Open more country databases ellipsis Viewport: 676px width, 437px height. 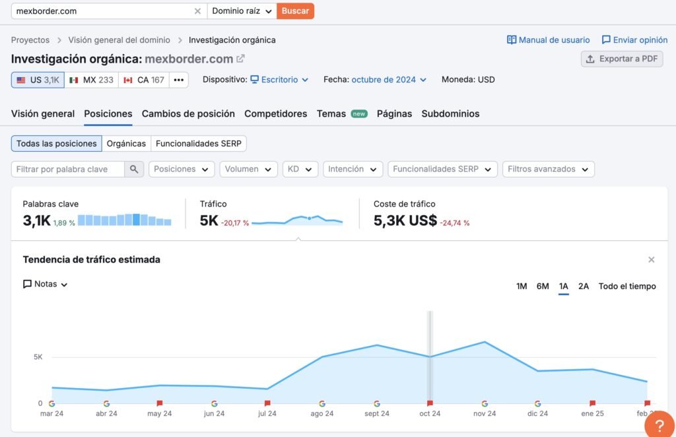(x=179, y=80)
